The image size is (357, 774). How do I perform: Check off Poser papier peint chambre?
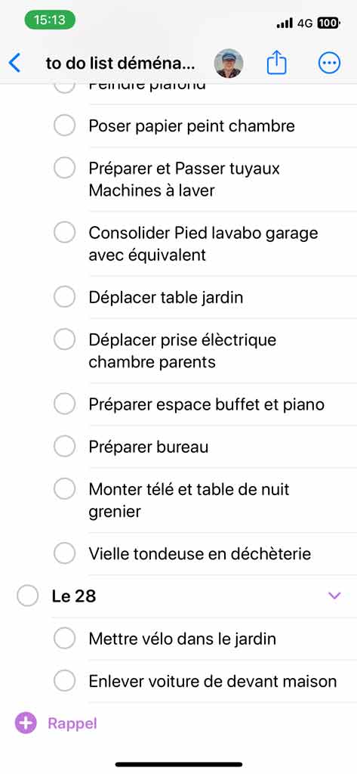pyautogui.click(x=64, y=126)
